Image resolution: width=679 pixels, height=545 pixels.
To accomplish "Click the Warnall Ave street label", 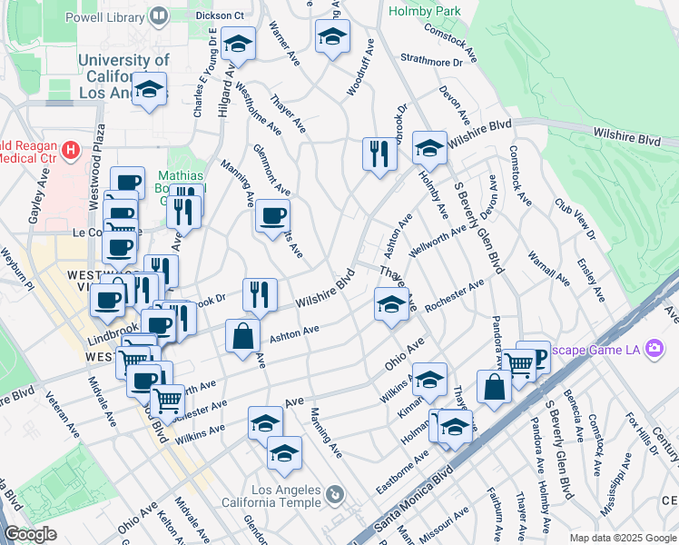I will pyautogui.click(x=548, y=269).
